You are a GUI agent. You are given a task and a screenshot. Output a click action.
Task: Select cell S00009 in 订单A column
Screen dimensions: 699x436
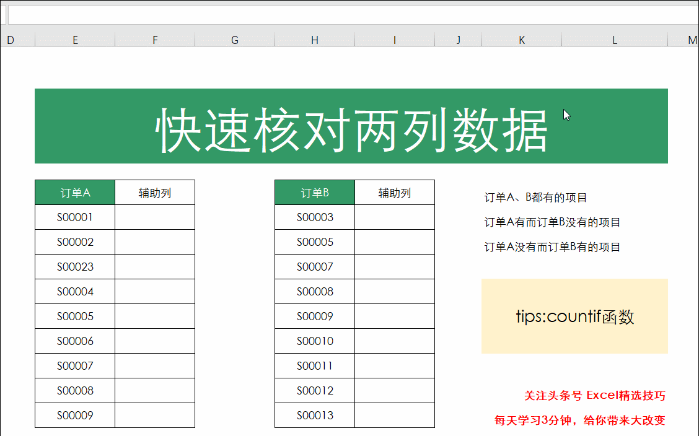coord(75,415)
